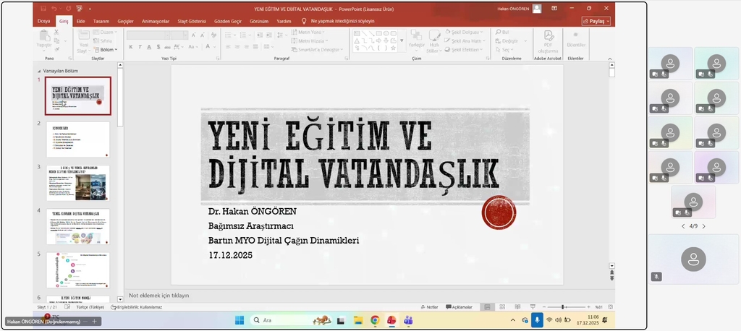This screenshot has width=741, height=331.
Task: Select slide 3 thumbnail in slide panel
Action: click(x=77, y=182)
